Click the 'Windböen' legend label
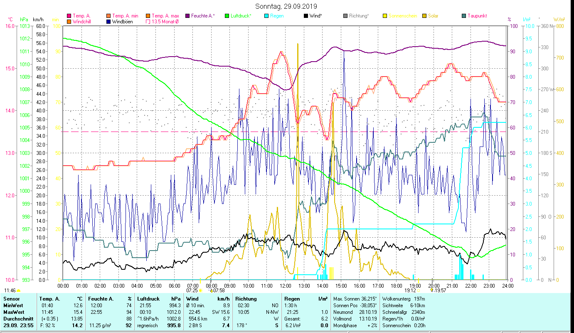The image size is (574, 333). point(123,21)
